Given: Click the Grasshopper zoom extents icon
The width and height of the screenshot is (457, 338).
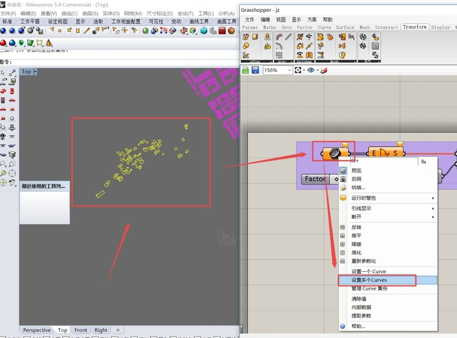Looking at the screenshot, I should [298, 70].
